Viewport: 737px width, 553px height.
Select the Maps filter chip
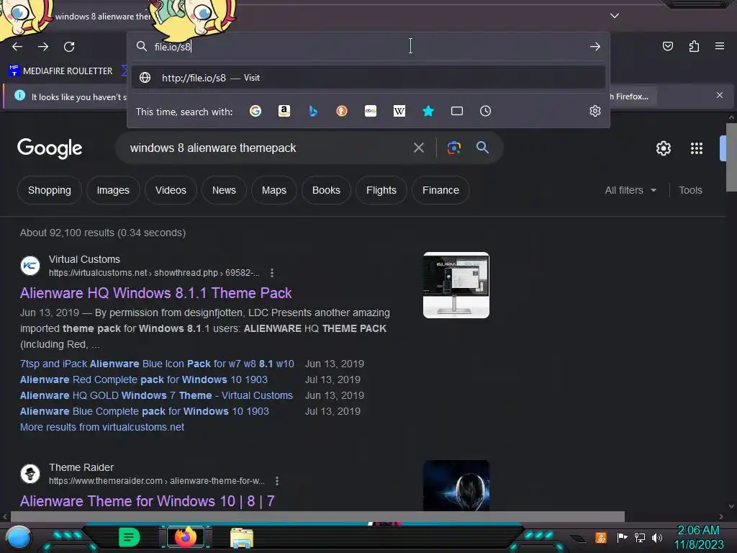(274, 190)
